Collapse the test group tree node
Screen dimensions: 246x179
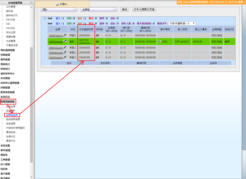(x=45, y=18)
